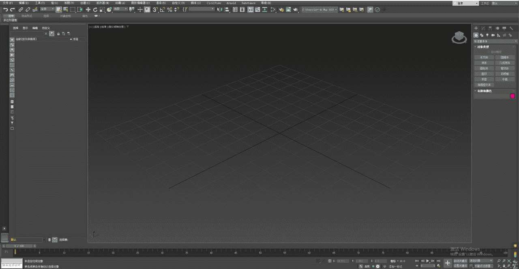Toggle the Angle Snap icon
This screenshot has height=269, width=519.
coord(163,9)
